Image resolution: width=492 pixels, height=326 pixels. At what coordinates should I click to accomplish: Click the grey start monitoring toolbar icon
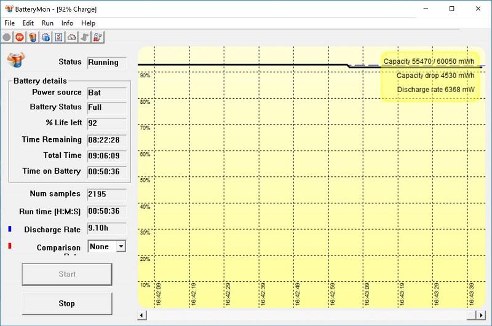[7, 37]
